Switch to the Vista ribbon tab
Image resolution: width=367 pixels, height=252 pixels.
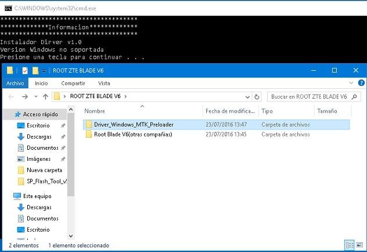pos(104,83)
